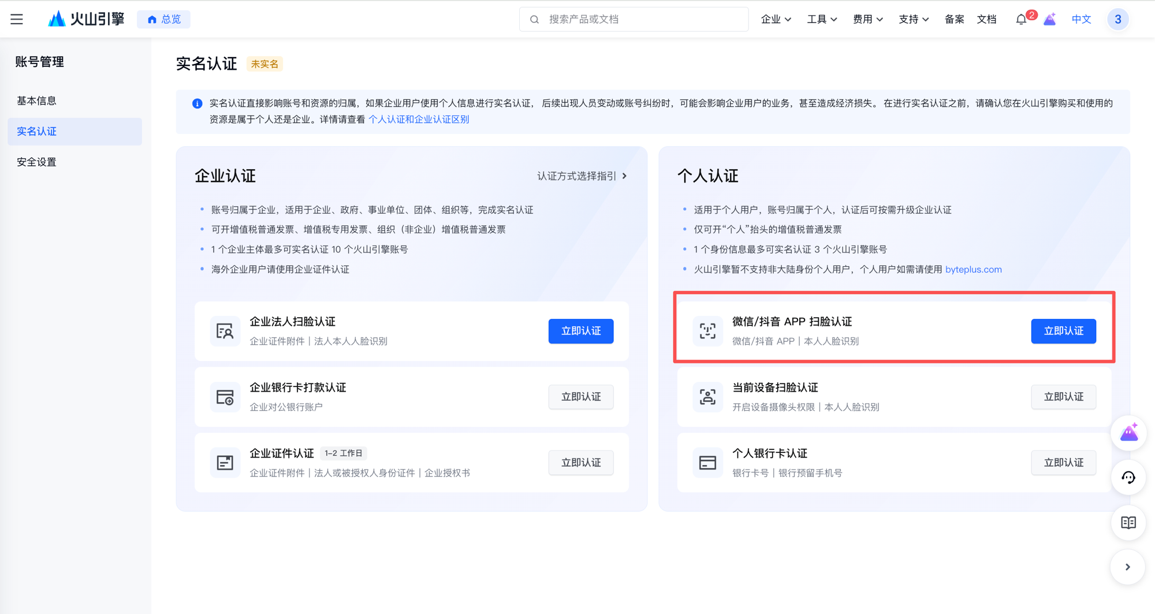Start 个人银行卡认证 with 立即认证
This screenshot has width=1155, height=614.
tap(1064, 463)
